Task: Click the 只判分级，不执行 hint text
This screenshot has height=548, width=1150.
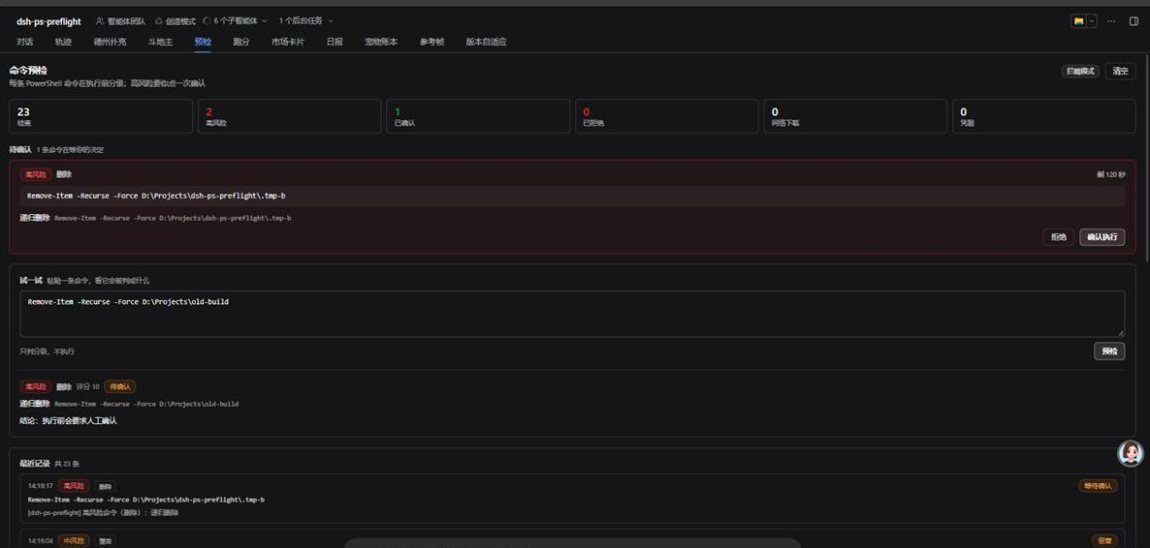Action: [x=47, y=351]
